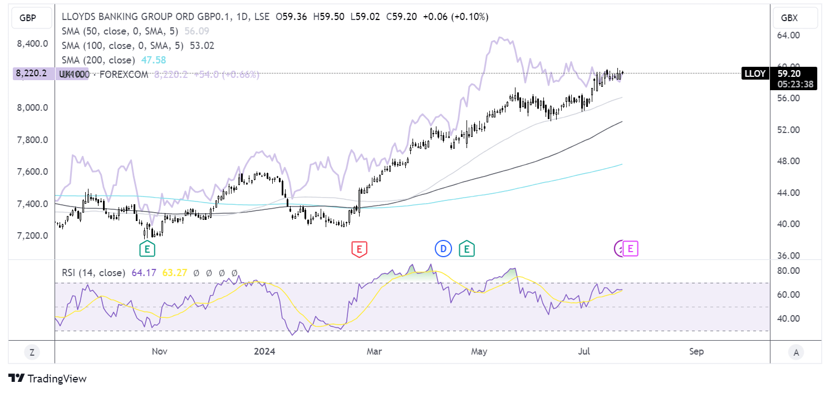
Task: Click the 8,000.0 left scale label
Action: (32, 107)
